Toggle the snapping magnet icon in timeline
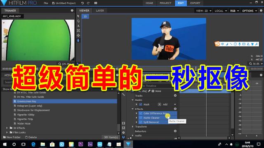The height and width of the screenshot is (148, 264). point(124,137)
